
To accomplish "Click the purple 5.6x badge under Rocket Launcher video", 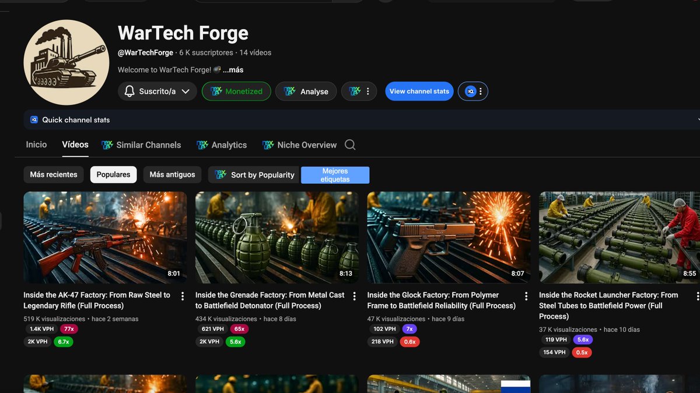I will (583, 339).
